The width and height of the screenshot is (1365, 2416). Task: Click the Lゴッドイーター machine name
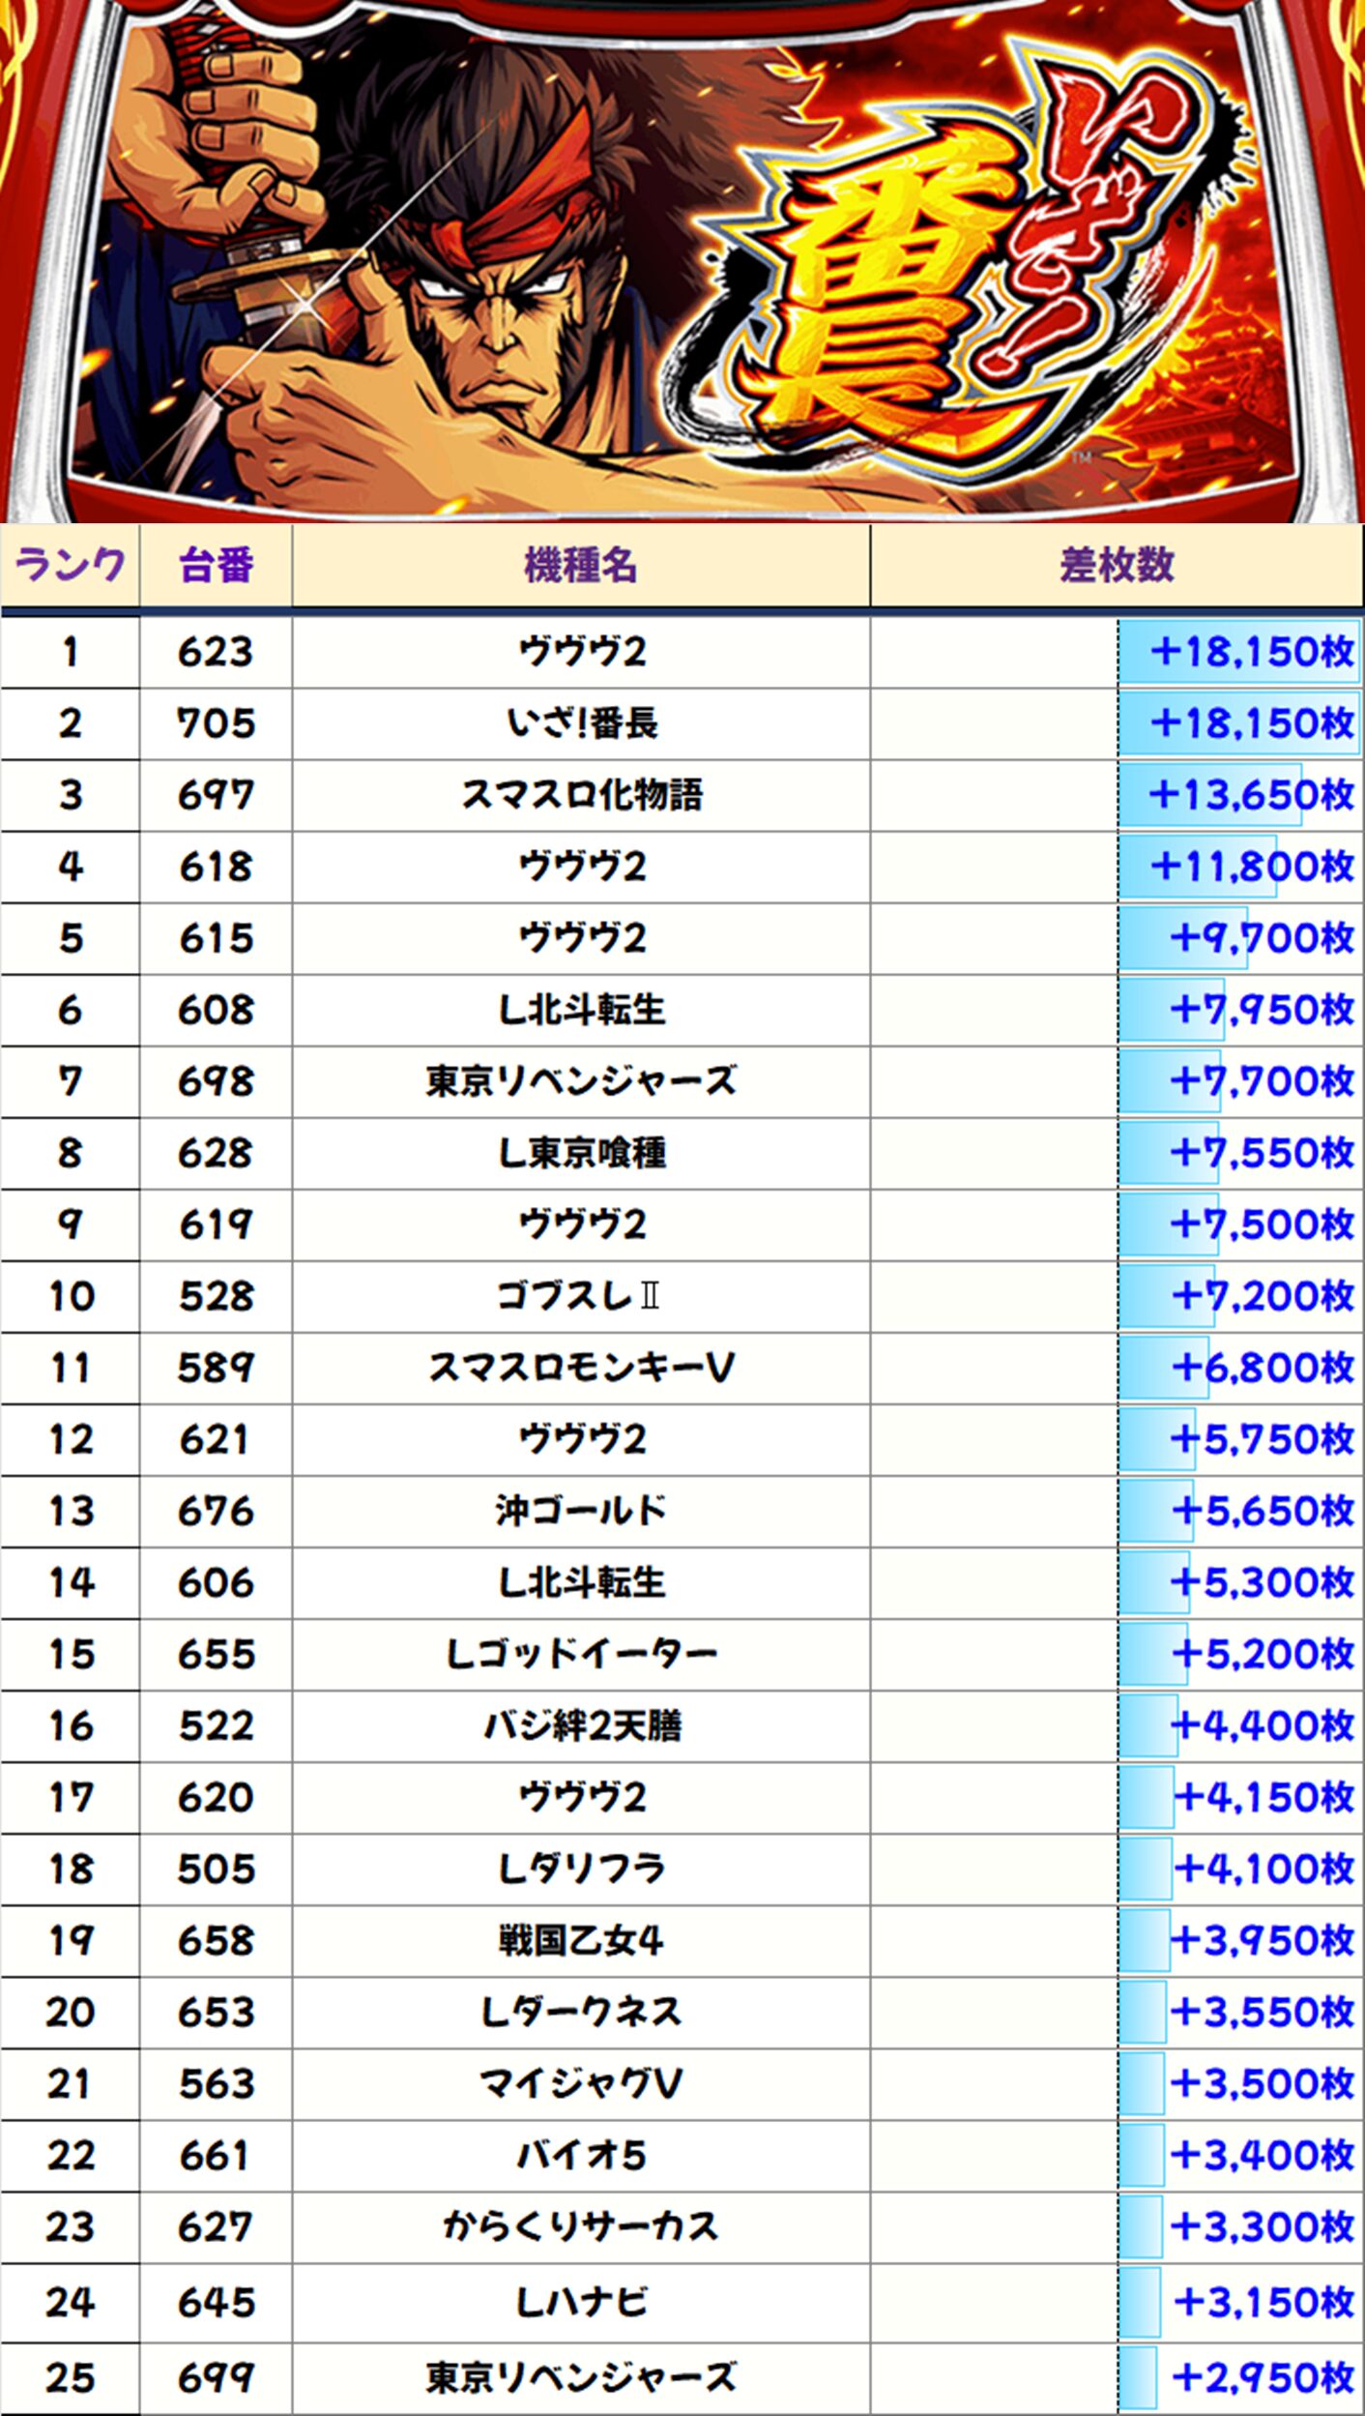pos(582,1654)
